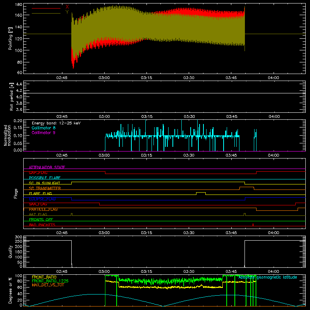Viewport: 310px width, 310px height.
Task: Click the SC_IN_SUNLIGHT label
Action: click(x=45, y=183)
